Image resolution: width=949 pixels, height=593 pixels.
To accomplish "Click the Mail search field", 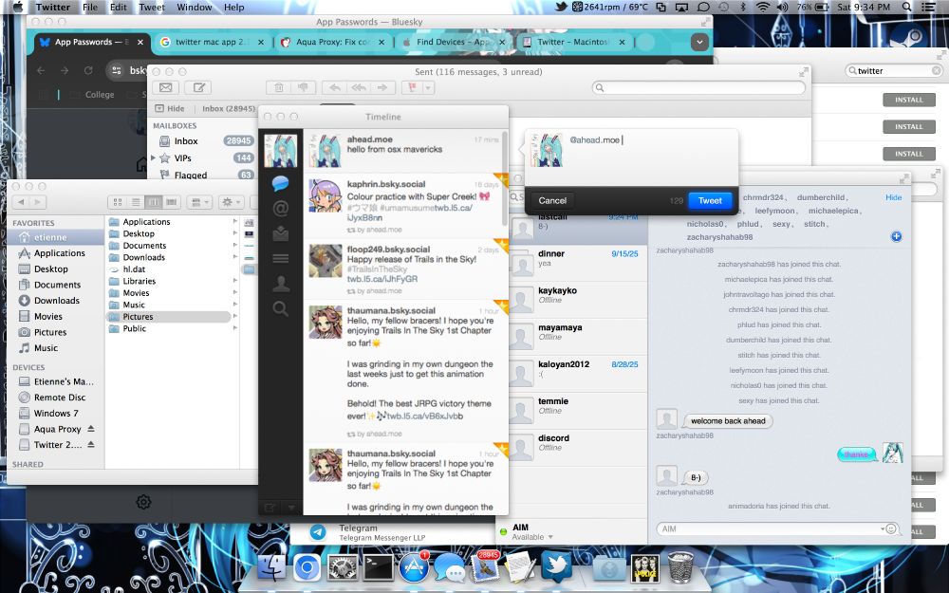I will 698,87.
